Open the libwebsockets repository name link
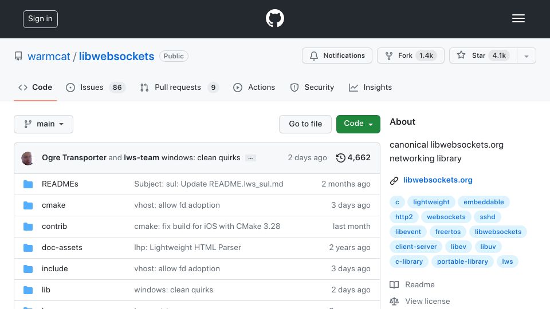This screenshot has width=550, height=309. (116, 57)
